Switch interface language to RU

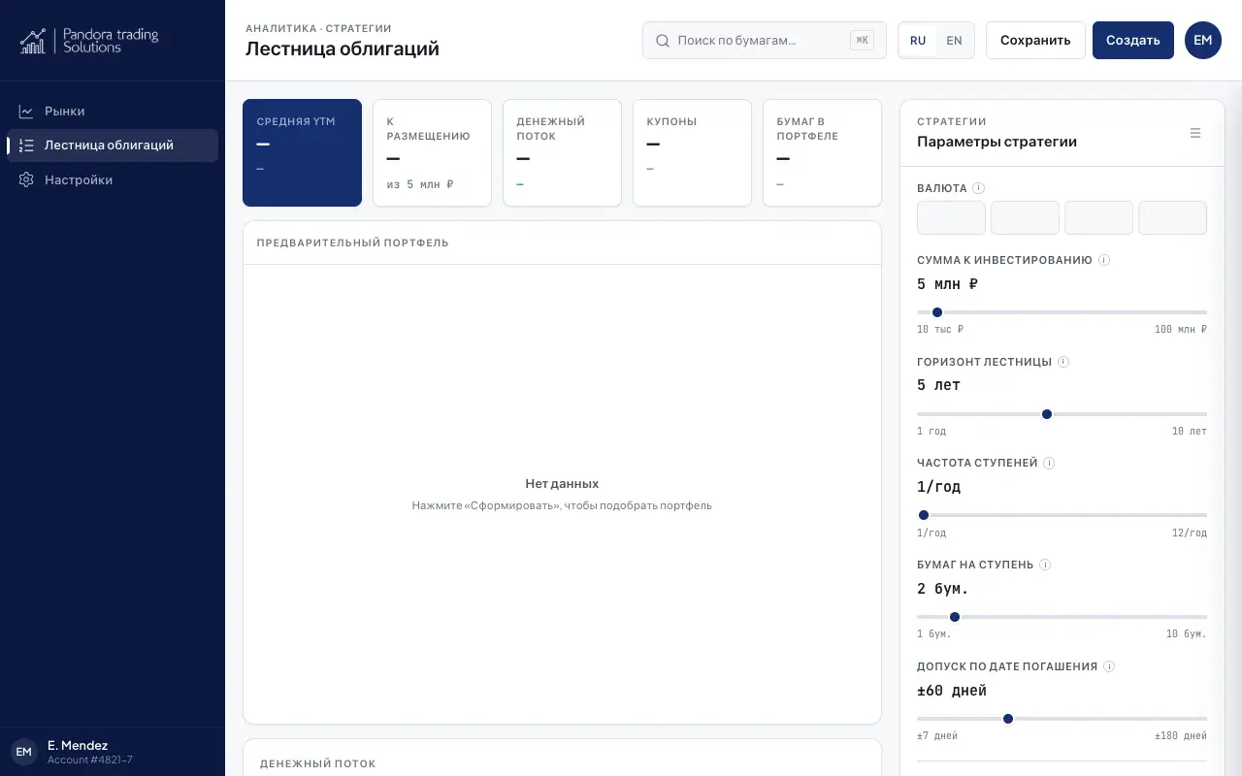pyautogui.click(x=918, y=41)
